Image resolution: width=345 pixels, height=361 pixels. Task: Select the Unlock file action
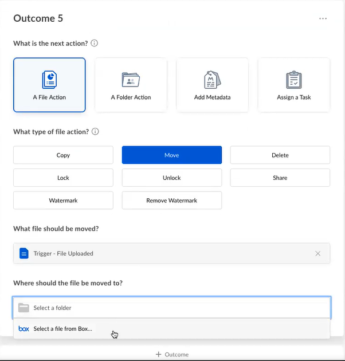tap(172, 178)
